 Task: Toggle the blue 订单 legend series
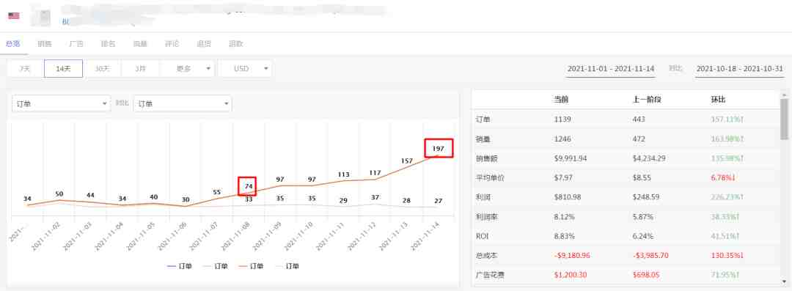tap(179, 266)
